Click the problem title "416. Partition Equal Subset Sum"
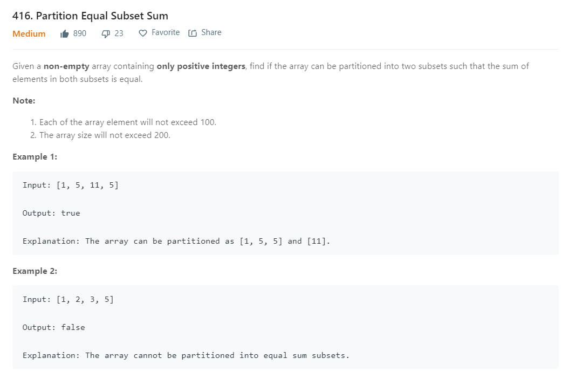The height and width of the screenshot is (372, 562). [x=90, y=16]
